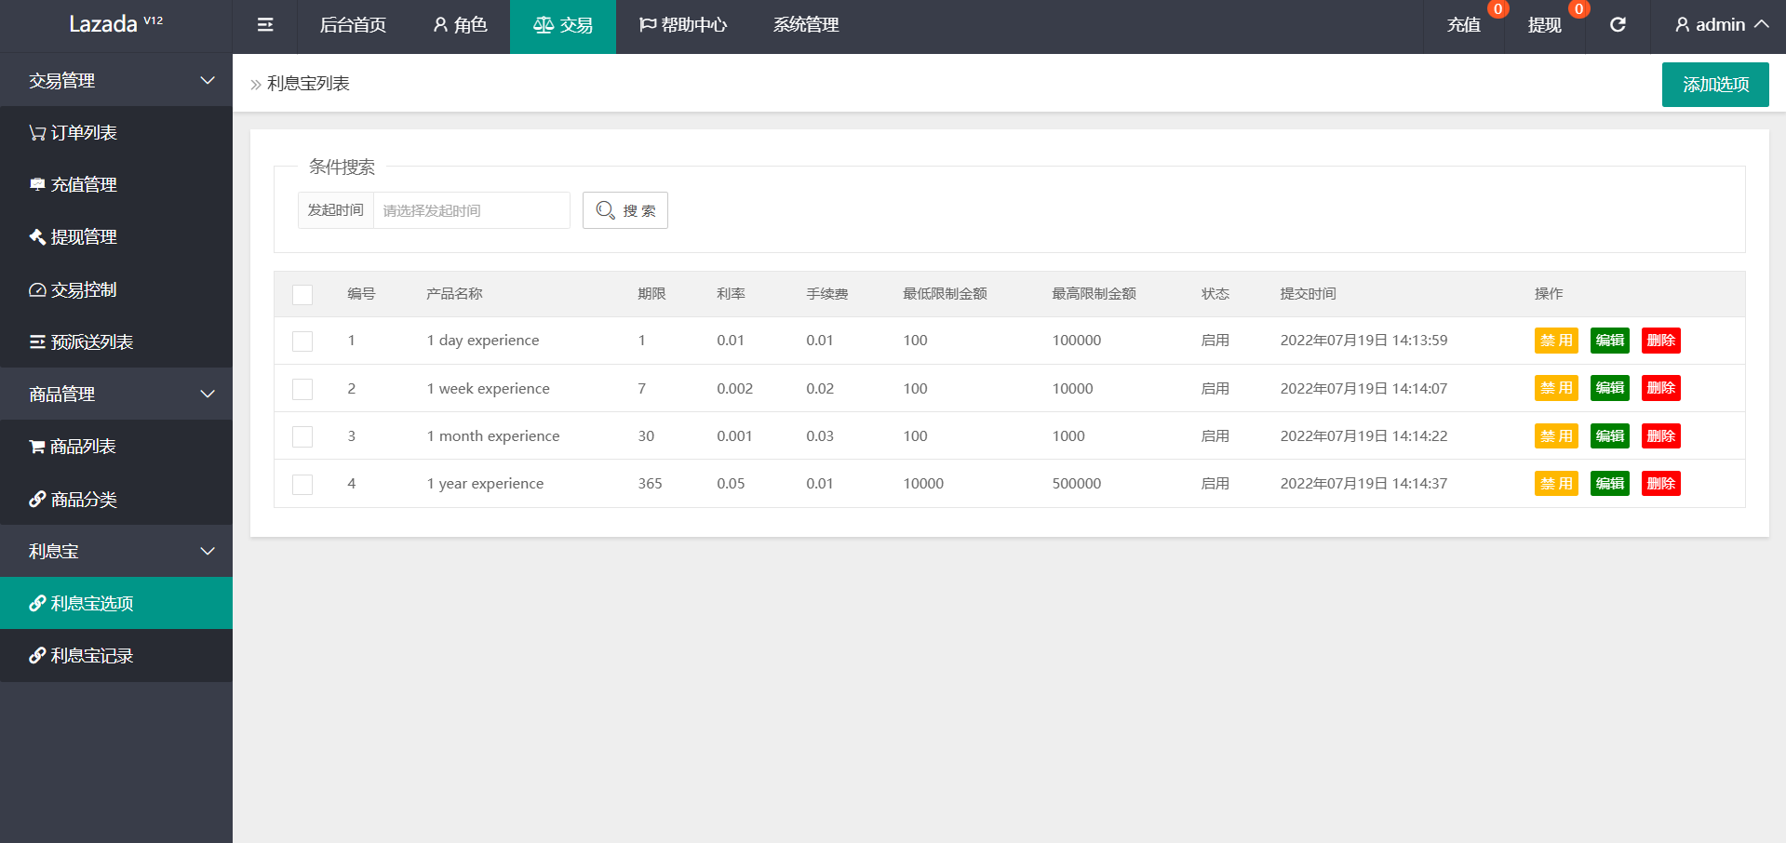This screenshot has width=1786, height=843.
Task: Click the link icon beside 利息宝记录
Action: (x=37, y=656)
